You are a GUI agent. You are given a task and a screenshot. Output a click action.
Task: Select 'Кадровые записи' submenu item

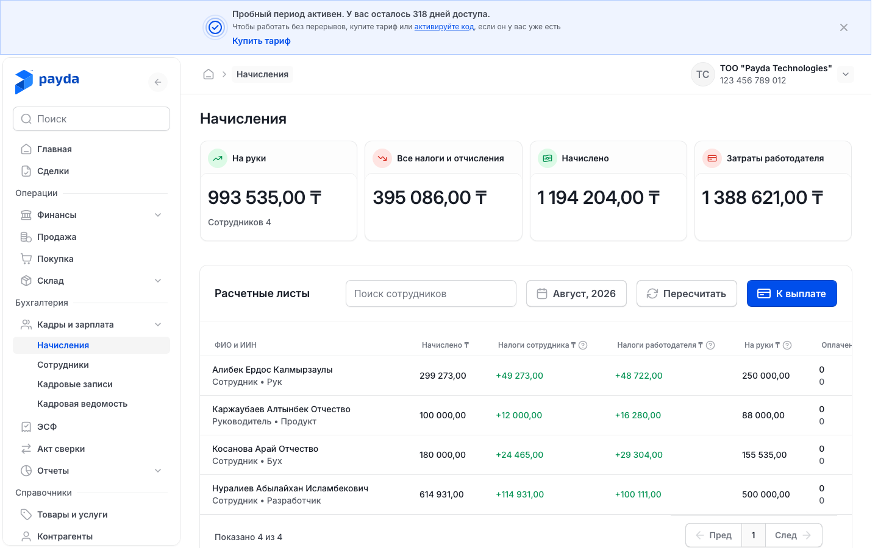pyautogui.click(x=91, y=384)
